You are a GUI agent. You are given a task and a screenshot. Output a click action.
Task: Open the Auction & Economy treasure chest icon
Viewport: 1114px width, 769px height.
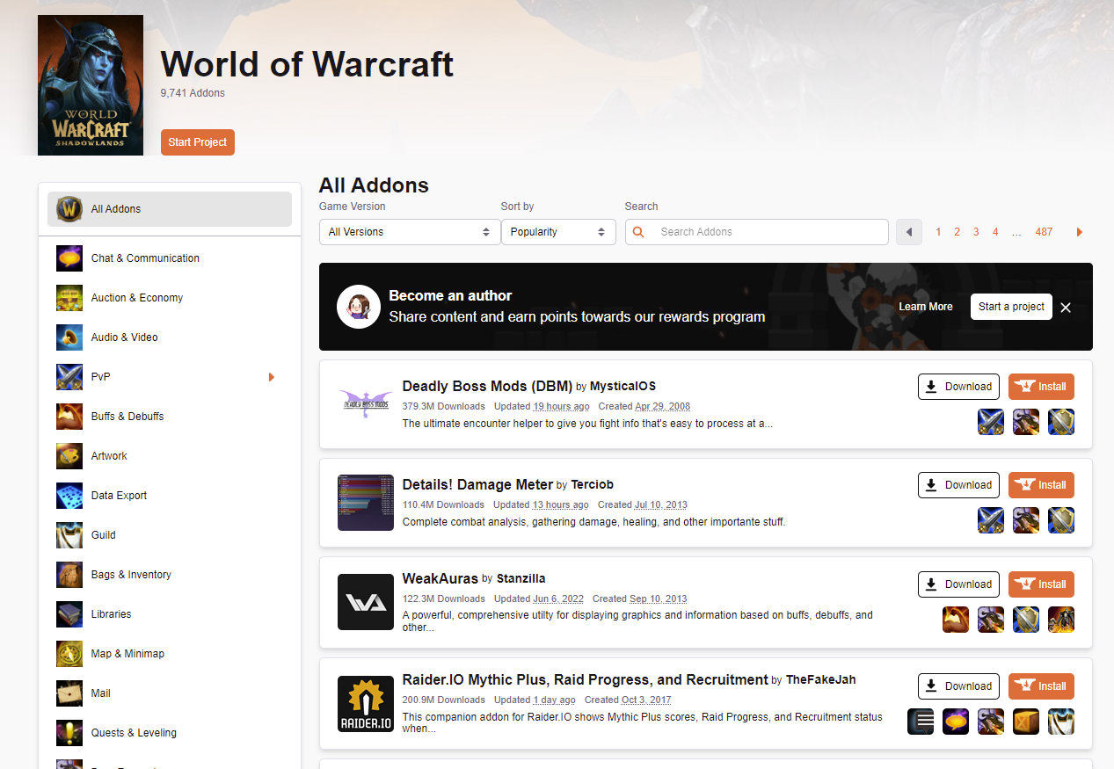point(69,298)
